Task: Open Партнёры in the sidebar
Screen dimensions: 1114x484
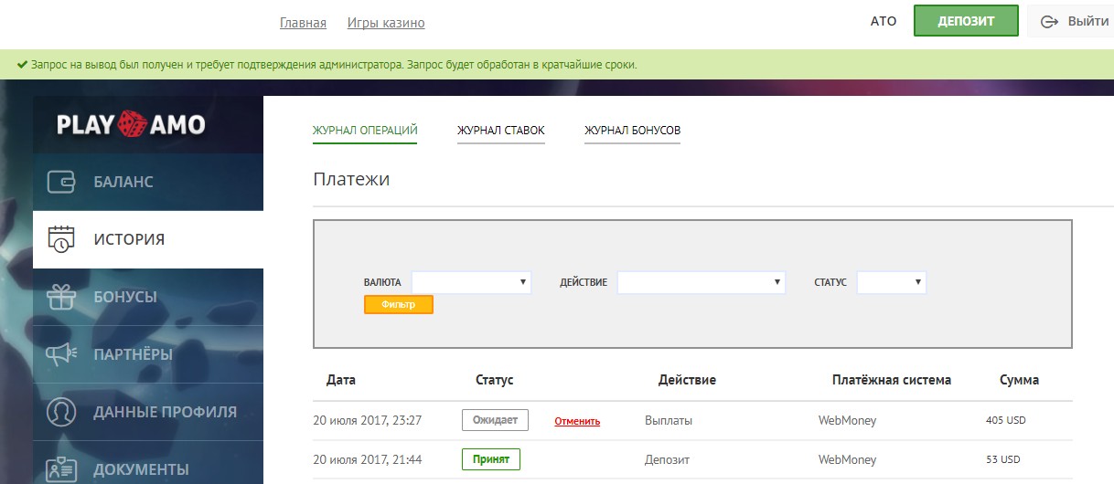Action: point(148,354)
